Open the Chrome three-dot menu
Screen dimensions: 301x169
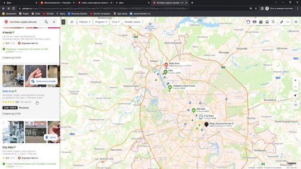[298, 8]
